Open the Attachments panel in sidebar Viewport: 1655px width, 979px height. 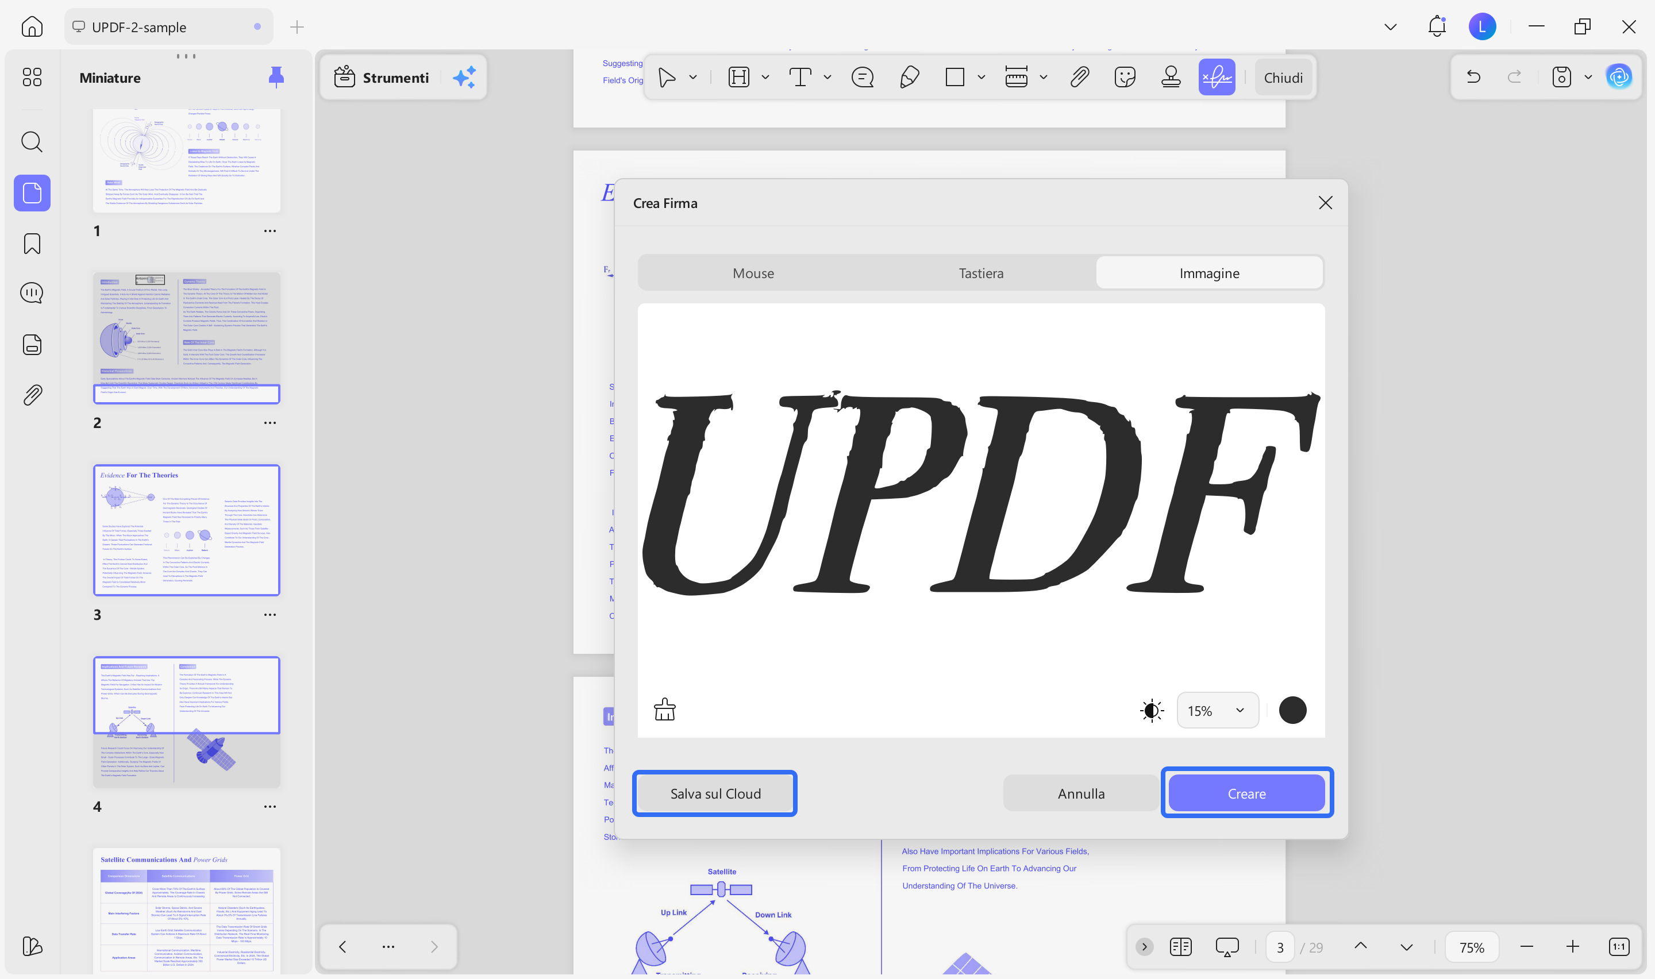32,395
